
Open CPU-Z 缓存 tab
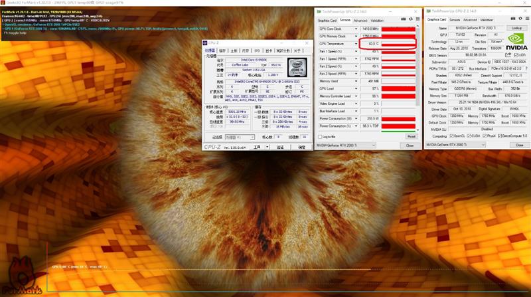222,50
